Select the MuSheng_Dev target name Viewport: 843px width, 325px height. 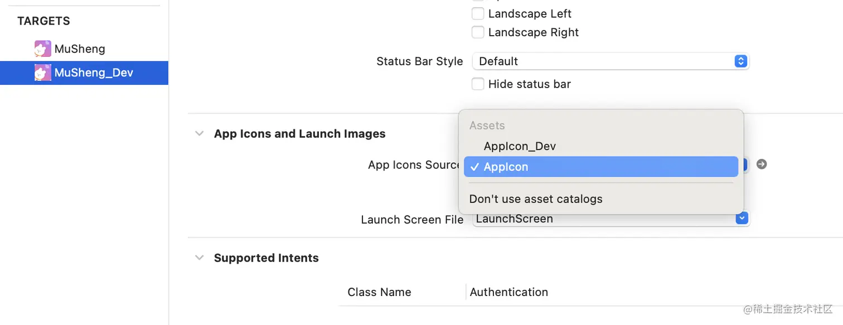tap(94, 73)
